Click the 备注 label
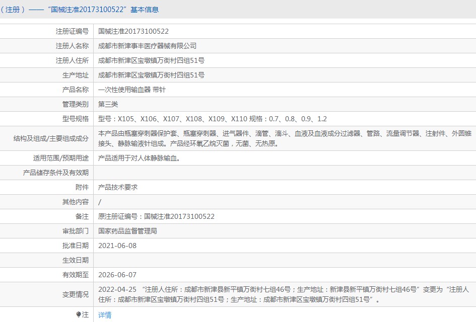The width and height of the screenshot is (476, 322). 82,216
